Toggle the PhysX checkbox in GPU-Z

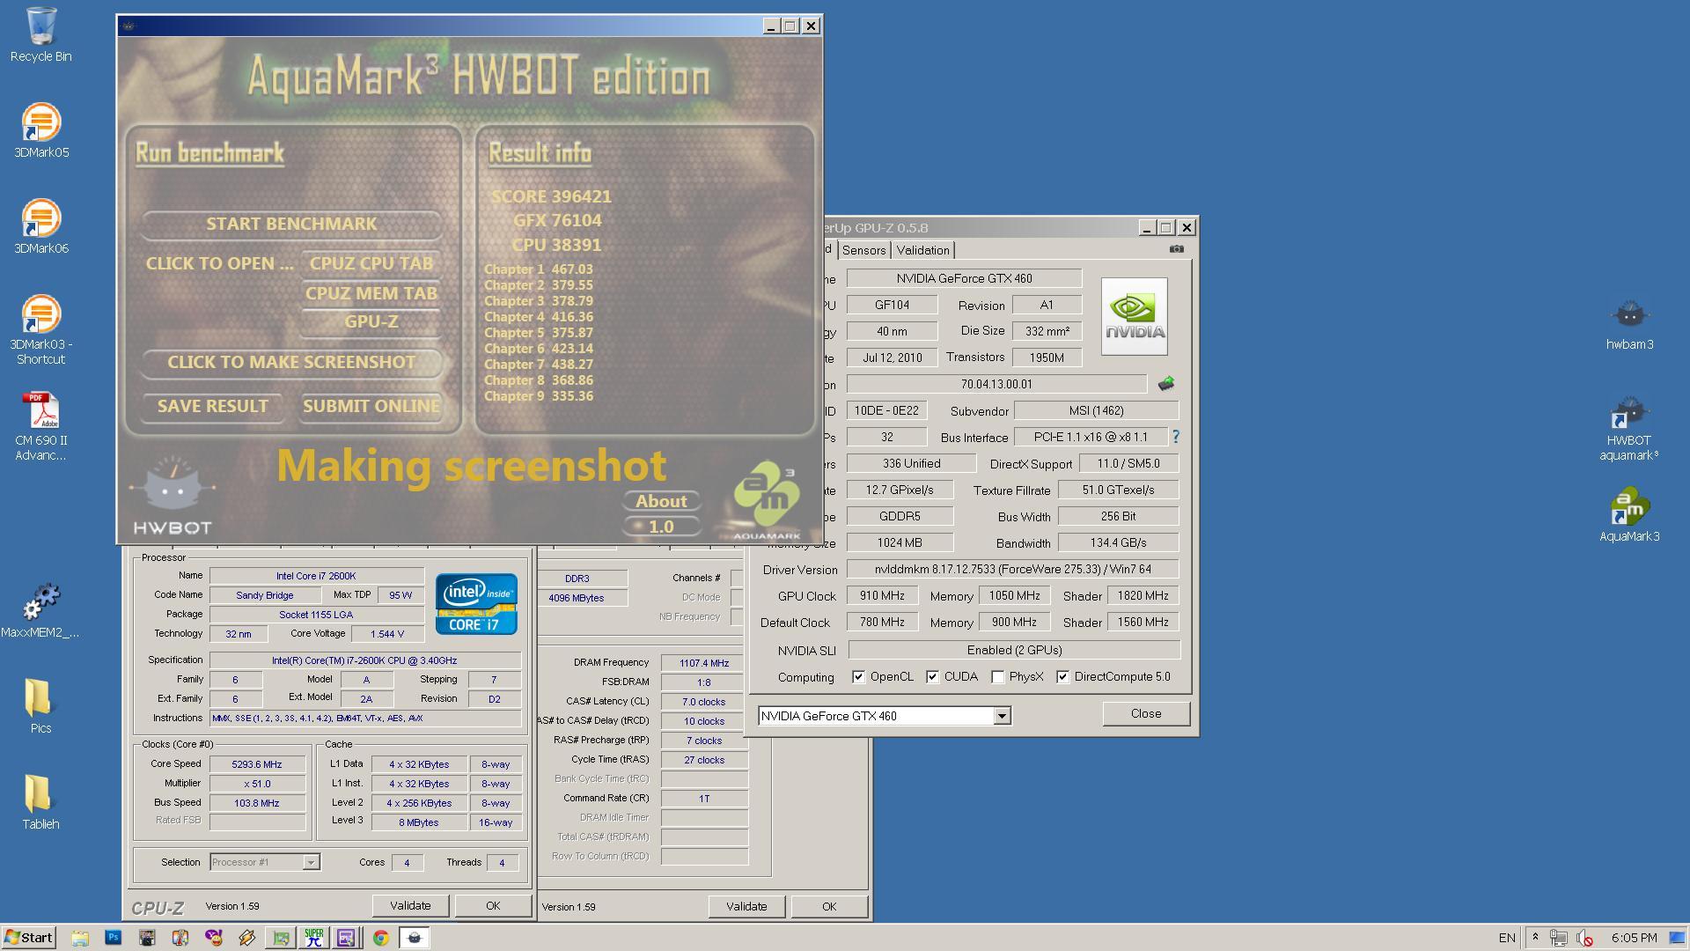997,677
